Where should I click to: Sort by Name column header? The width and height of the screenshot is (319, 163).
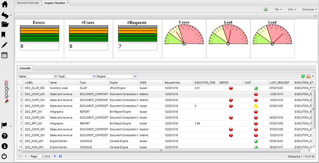click(63, 83)
